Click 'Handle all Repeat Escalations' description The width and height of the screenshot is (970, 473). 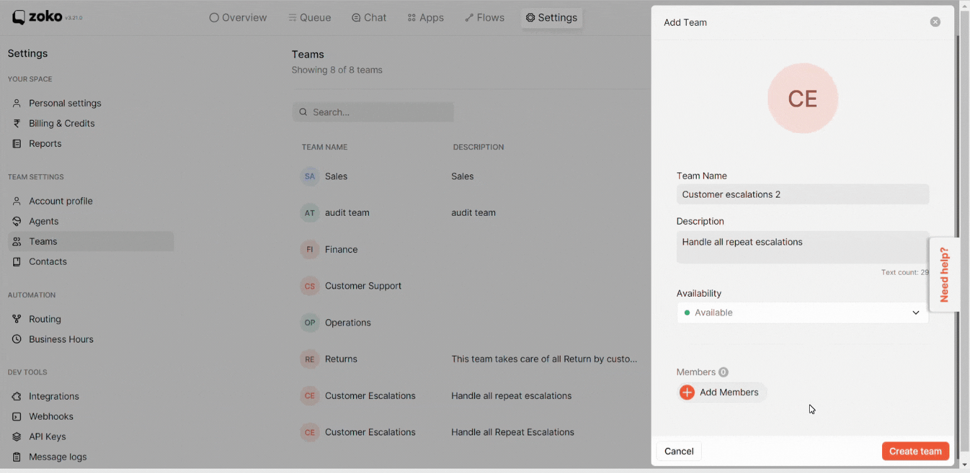tap(513, 432)
